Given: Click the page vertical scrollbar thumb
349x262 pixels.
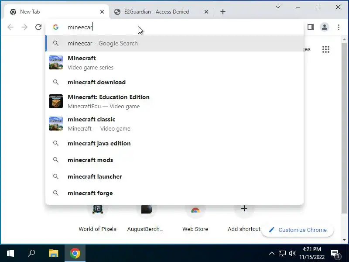Looking at the screenshot, I should point(344,128).
